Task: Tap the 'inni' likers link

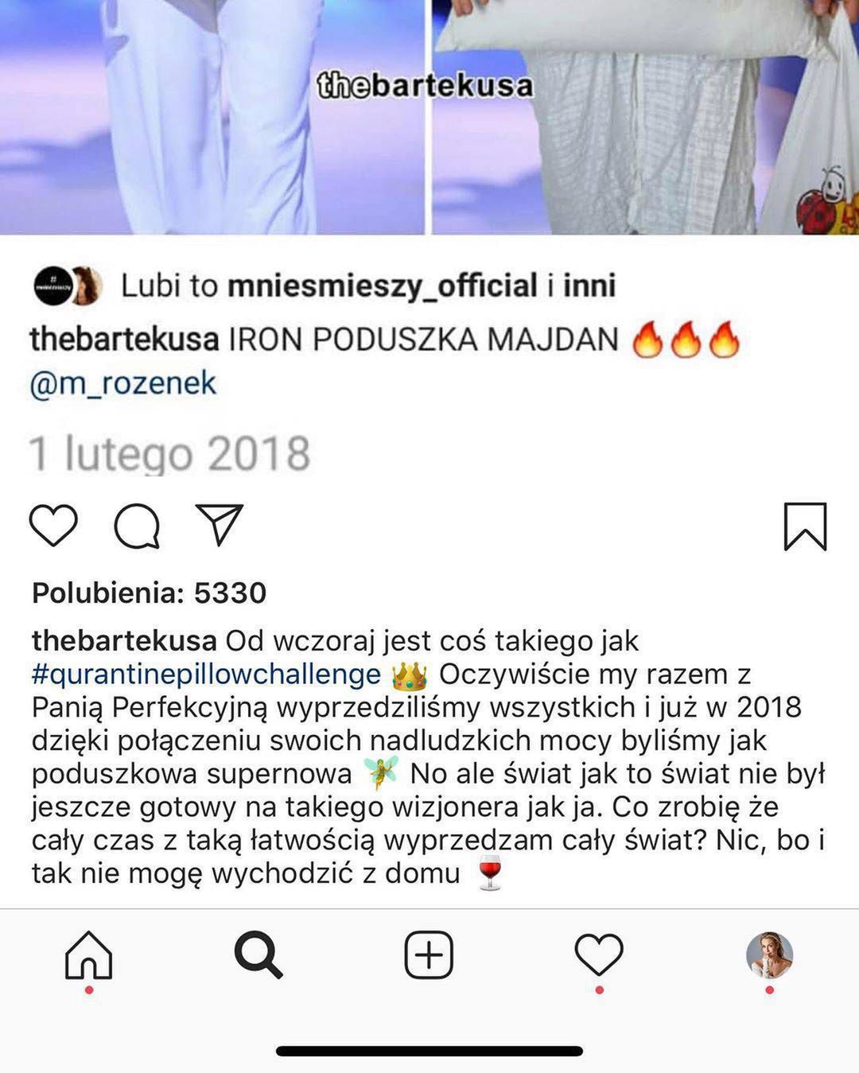Action: pos(589,286)
